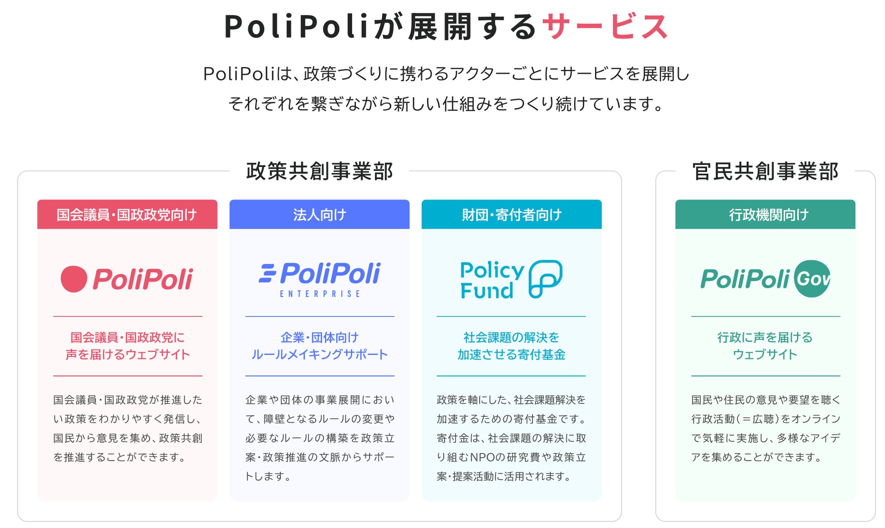Click the green PoliPoli Gov wordmark
Viewport: 885px width, 528px height.
coord(745,279)
